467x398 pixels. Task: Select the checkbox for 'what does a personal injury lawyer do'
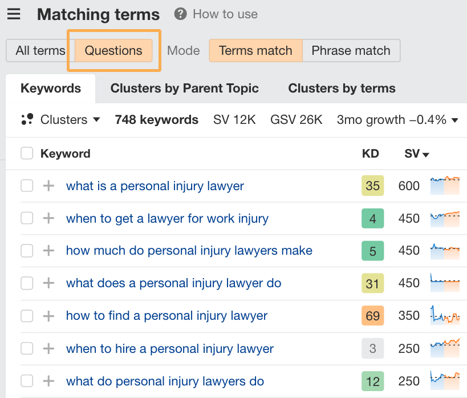[26, 283]
